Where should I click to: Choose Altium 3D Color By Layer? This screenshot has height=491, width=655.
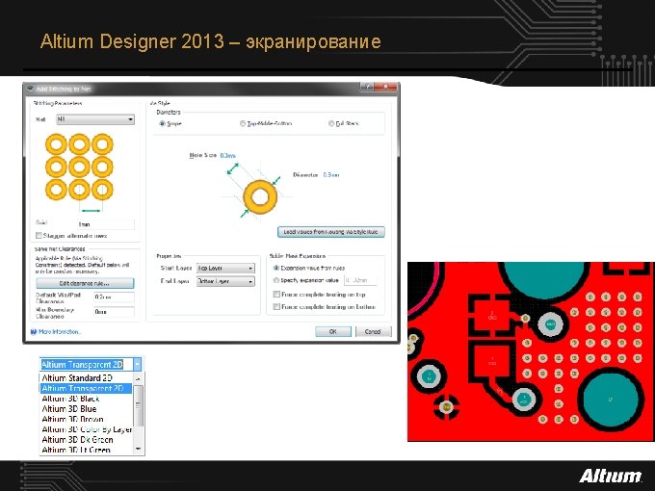click(x=86, y=429)
